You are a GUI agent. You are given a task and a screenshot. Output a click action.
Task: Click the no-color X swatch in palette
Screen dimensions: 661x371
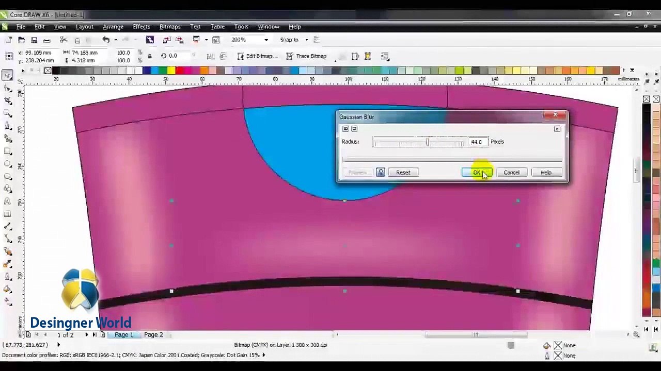pos(48,71)
